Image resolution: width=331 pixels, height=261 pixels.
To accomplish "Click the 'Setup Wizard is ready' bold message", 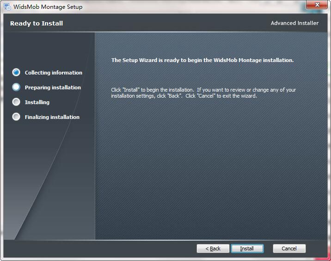I will (x=202, y=60).
